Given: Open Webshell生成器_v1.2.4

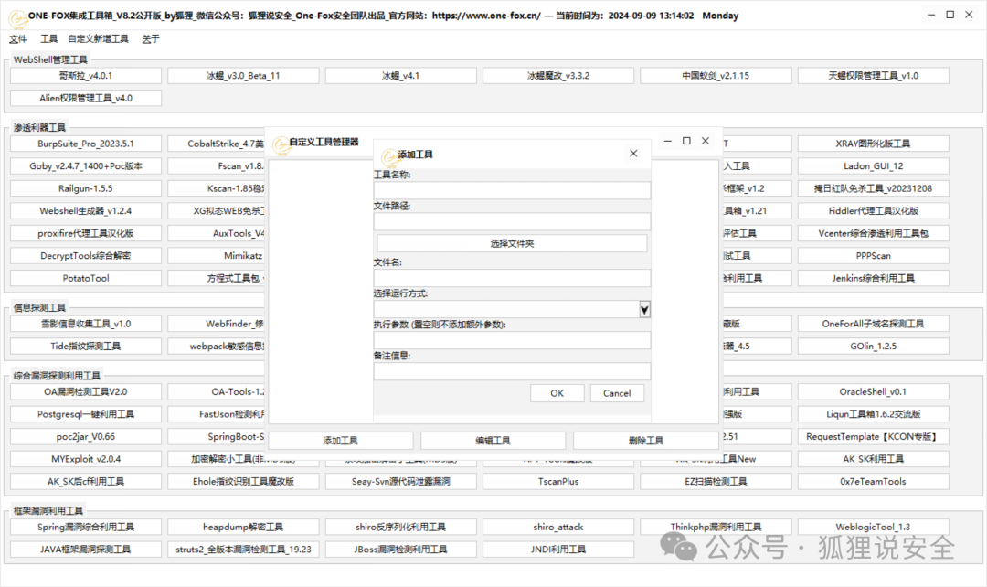Looking at the screenshot, I should click(86, 211).
